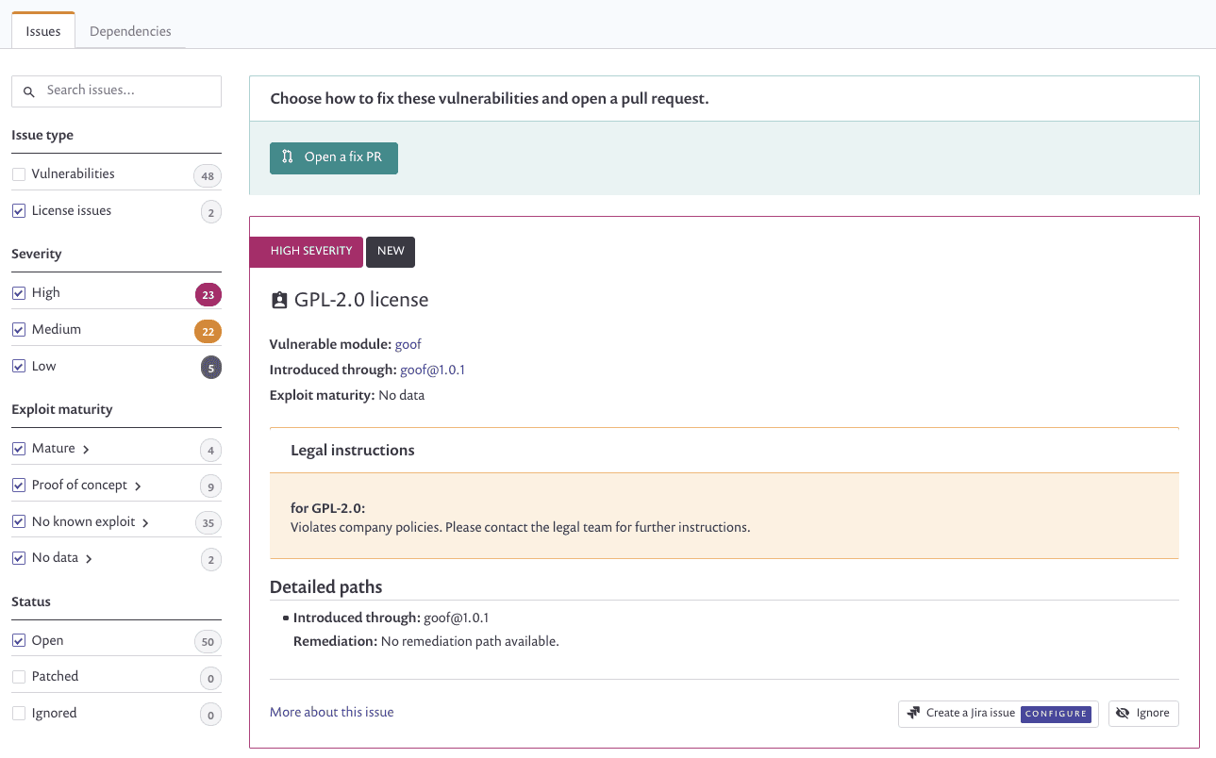
Task: Click the Jira icon on Create a Jira issue
Action: (913, 714)
